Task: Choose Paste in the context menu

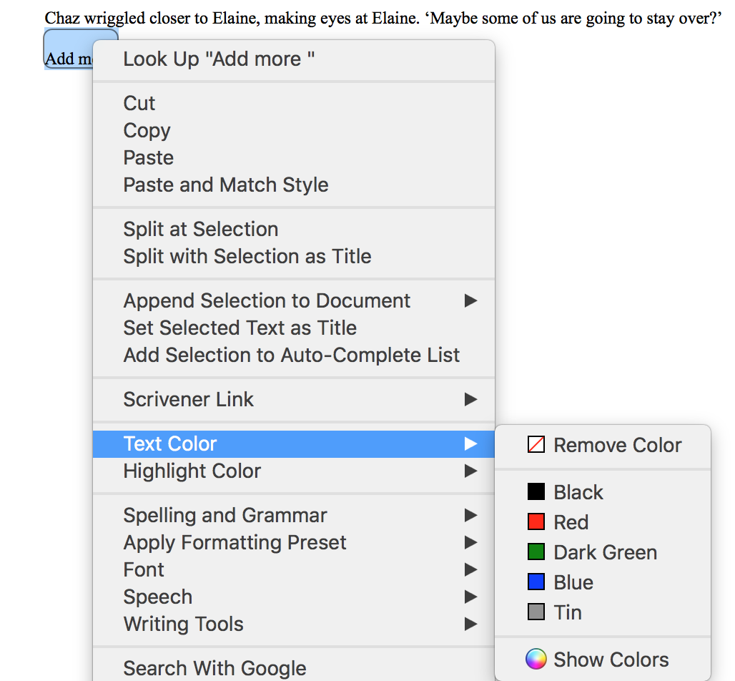Action: coord(294,157)
